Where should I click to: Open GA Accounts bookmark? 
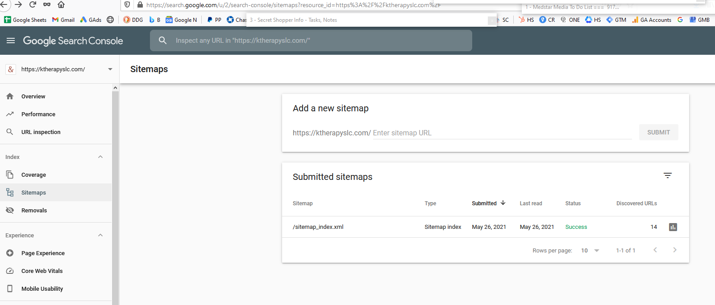click(651, 20)
